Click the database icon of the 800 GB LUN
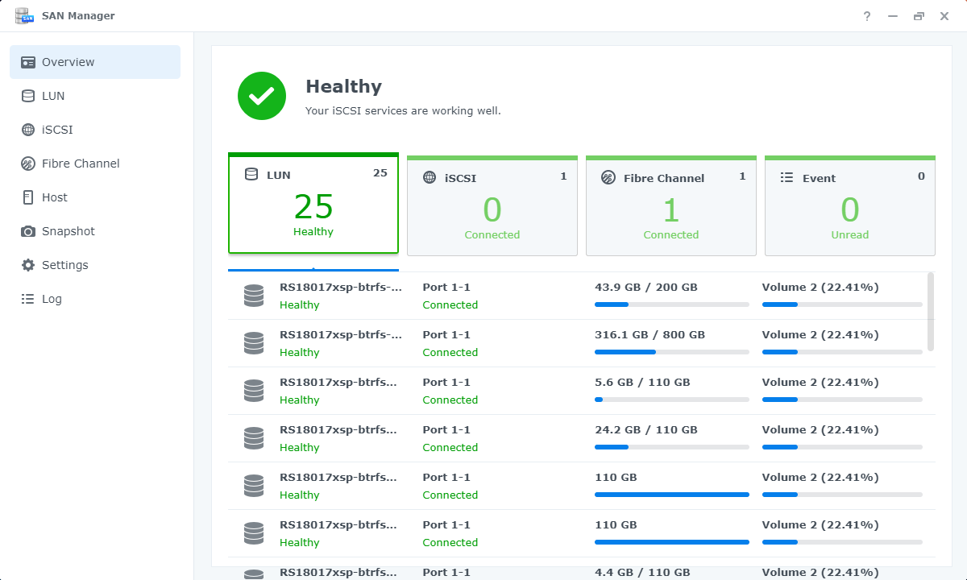This screenshot has height=580, width=967. point(254,343)
